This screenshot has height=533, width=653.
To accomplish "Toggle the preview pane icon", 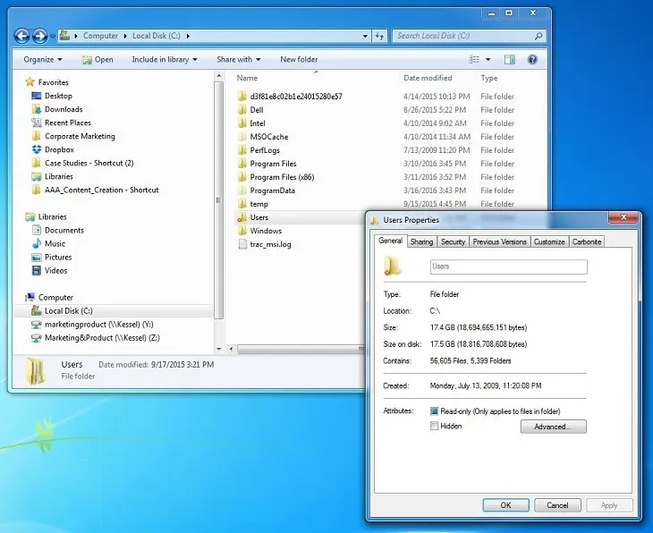I will (x=509, y=60).
